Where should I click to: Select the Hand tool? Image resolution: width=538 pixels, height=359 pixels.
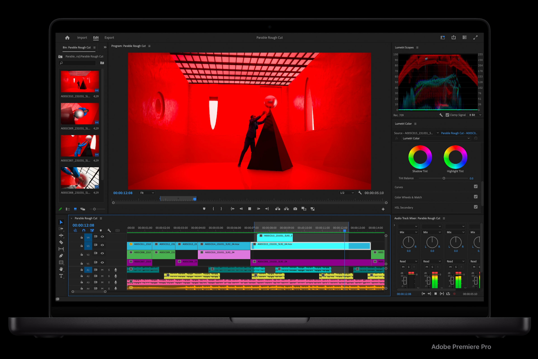click(61, 269)
